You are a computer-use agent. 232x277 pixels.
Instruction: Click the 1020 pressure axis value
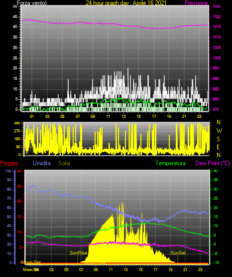tap(217, 16)
